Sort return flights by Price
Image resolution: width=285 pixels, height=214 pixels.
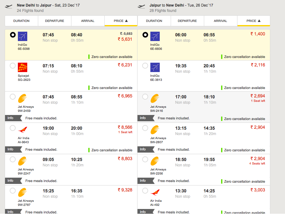click(254, 21)
